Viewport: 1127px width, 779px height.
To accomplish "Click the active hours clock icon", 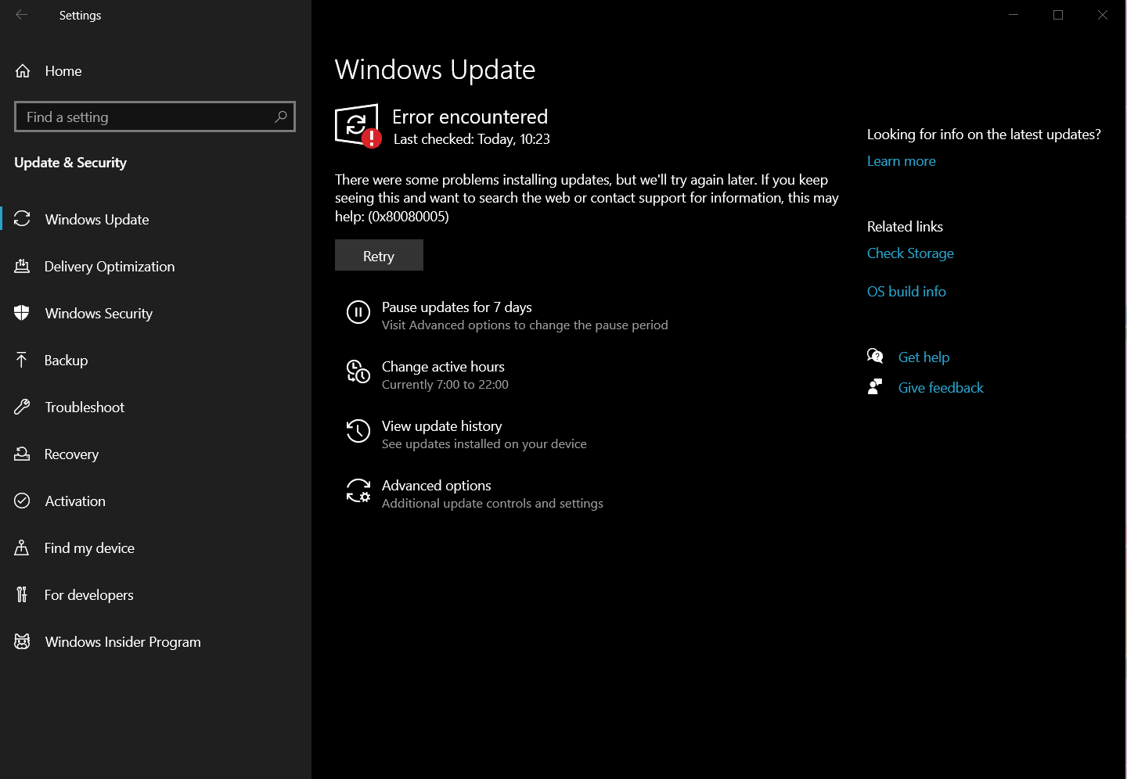I will pyautogui.click(x=358, y=372).
